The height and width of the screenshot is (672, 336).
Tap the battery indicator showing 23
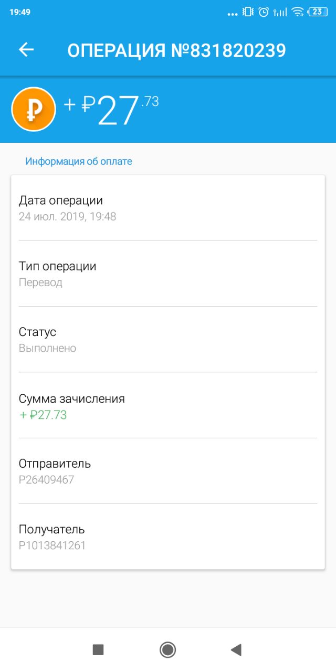pos(317,12)
